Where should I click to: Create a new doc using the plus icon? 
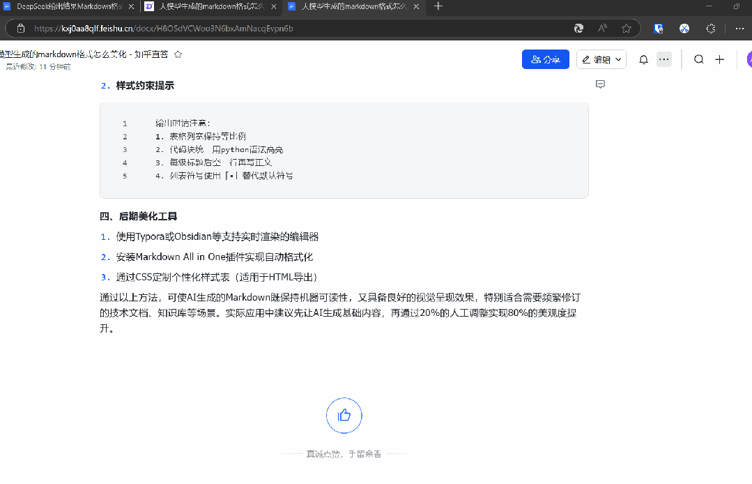[719, 59]
